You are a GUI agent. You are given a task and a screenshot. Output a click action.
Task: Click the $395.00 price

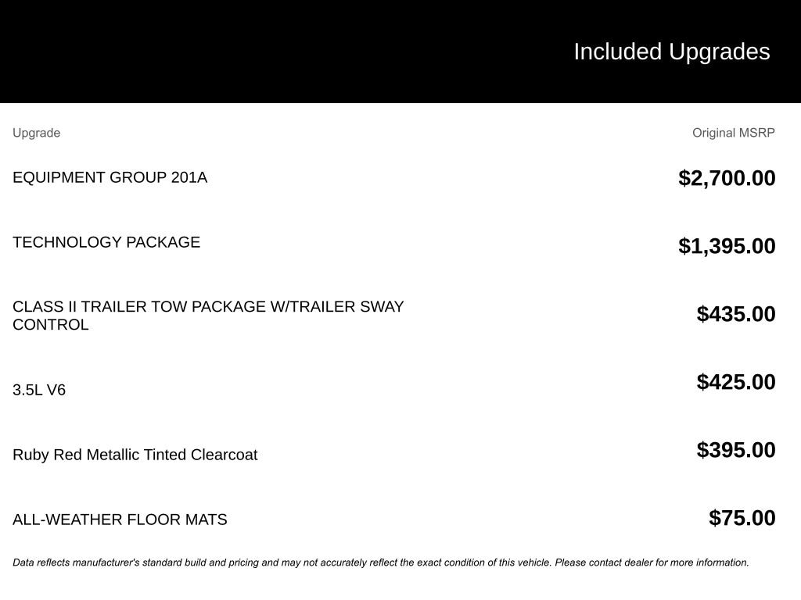click(x=736, y=450)
